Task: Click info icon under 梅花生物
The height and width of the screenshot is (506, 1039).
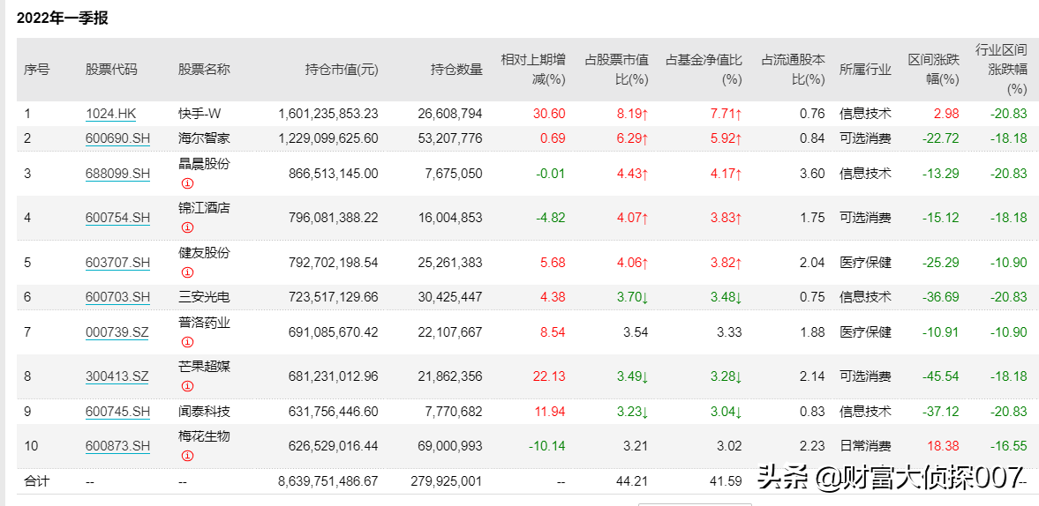Action: pyautogui.click(x=187, y=456)
